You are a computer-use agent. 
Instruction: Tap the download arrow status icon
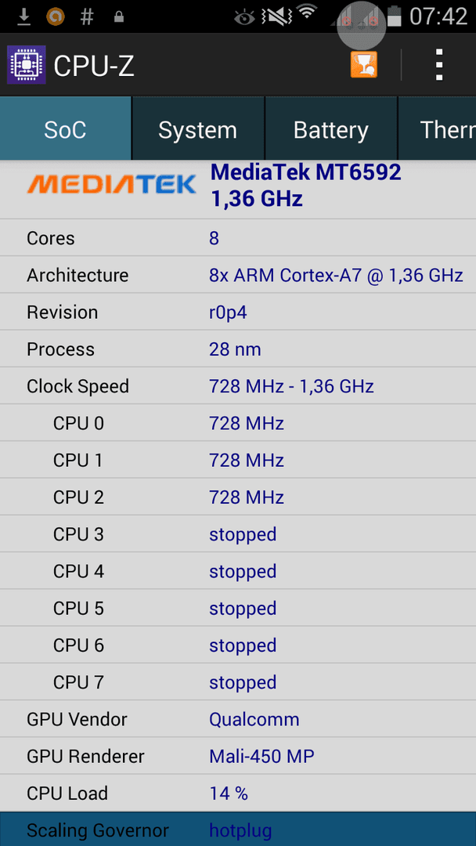point(23,17)
